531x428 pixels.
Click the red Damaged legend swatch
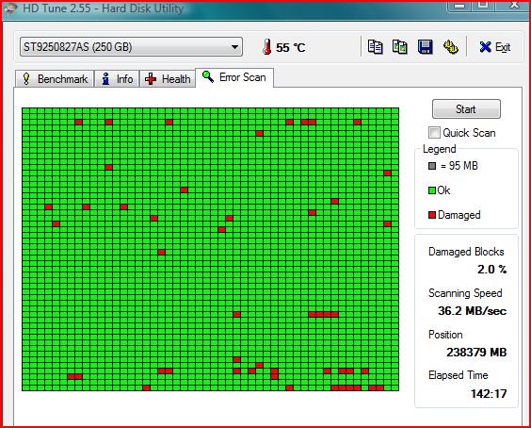coord(432,215)
